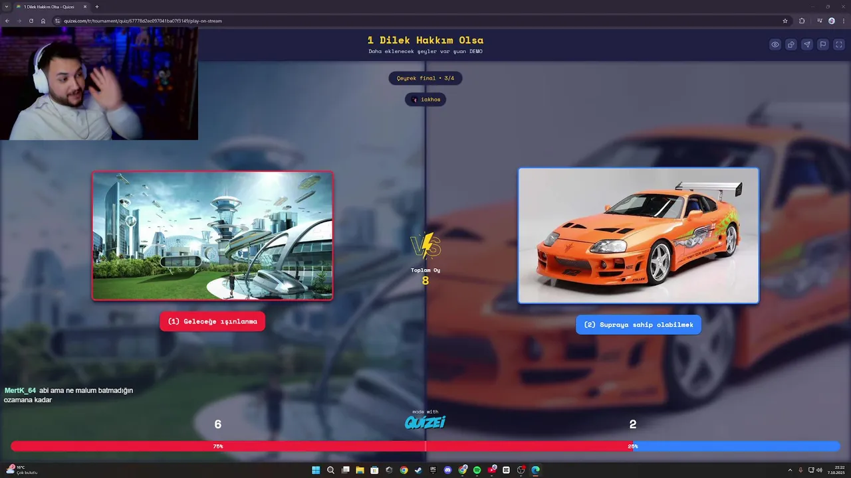This screenshot has height=478, width=851.
Task: Open Task View in the taskbar
Action: pos(345,470)
